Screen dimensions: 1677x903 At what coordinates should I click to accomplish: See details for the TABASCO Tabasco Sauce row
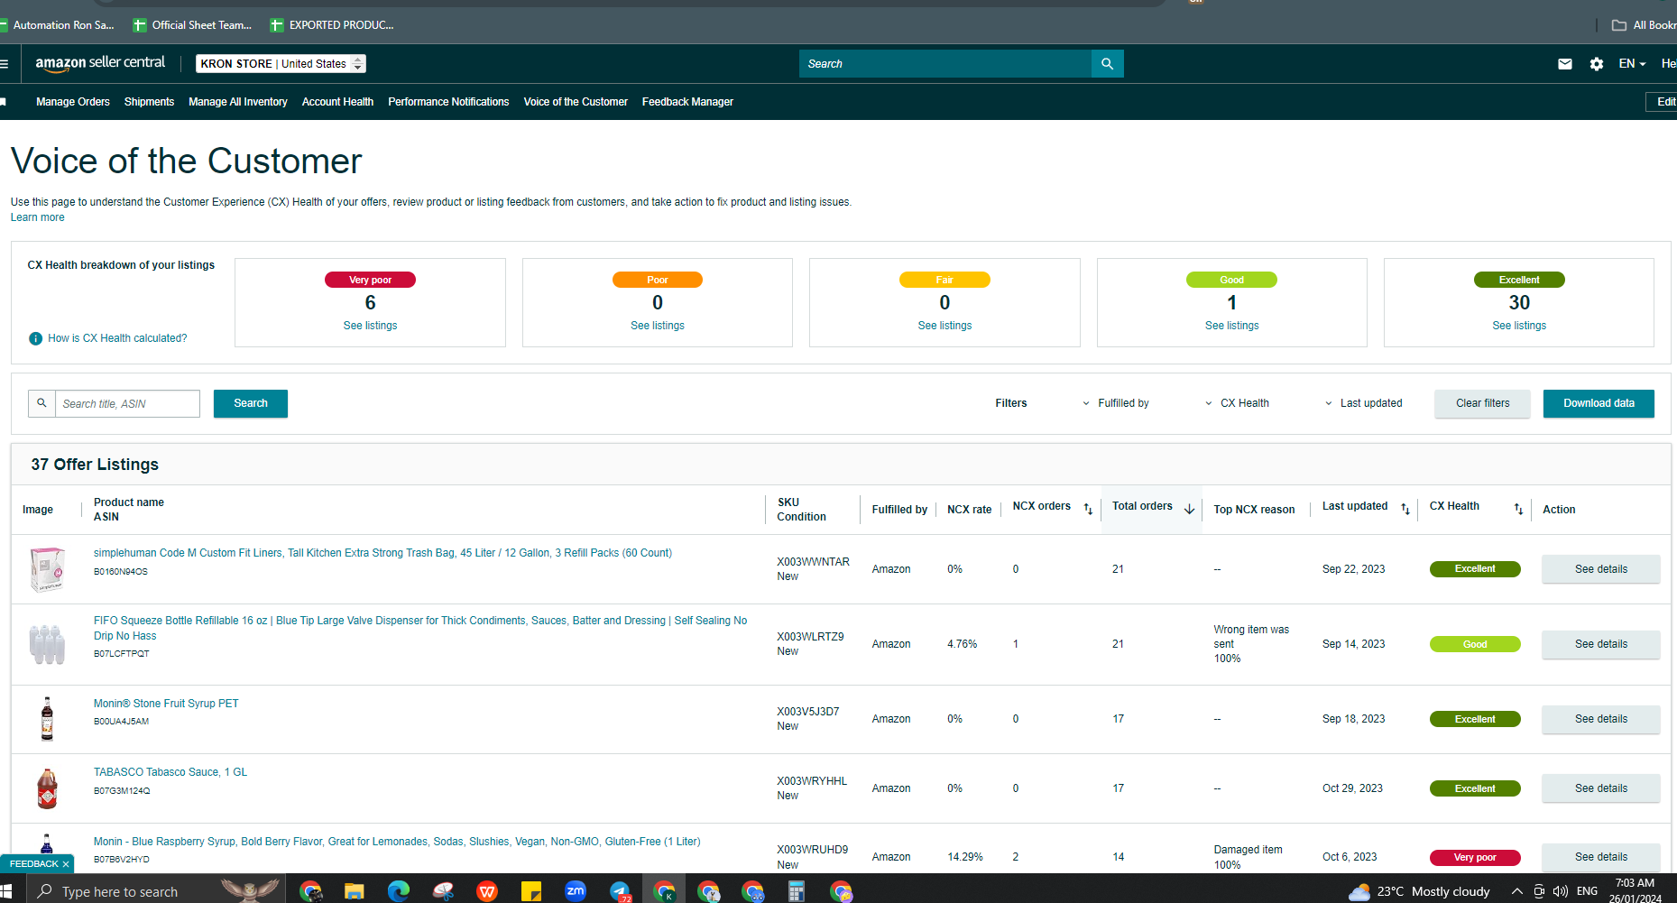click(1601, 788)
